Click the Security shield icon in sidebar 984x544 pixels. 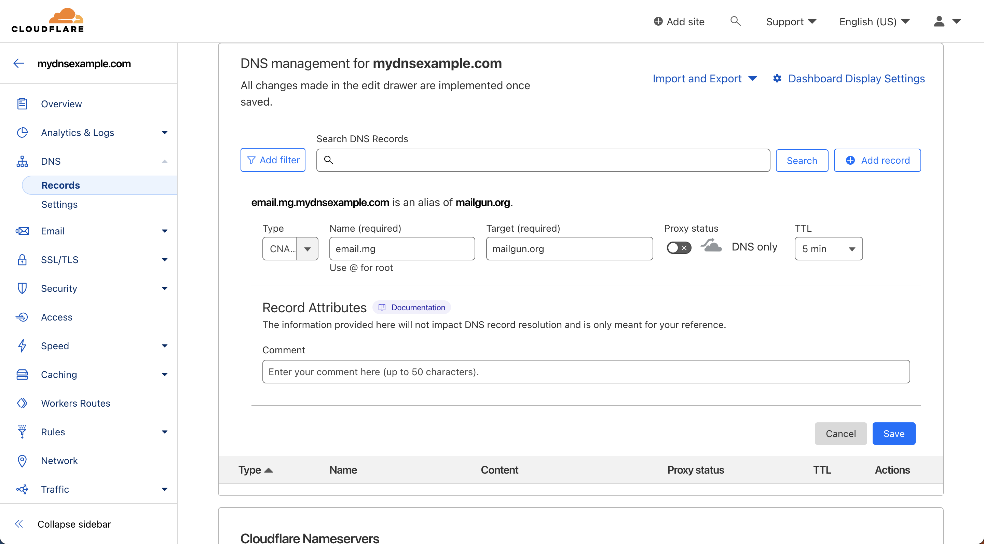pyautogui.click(x=22, y=288)
